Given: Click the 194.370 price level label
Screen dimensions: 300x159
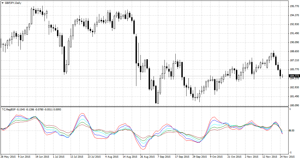Looking at the screenshot, I should 294,15.
